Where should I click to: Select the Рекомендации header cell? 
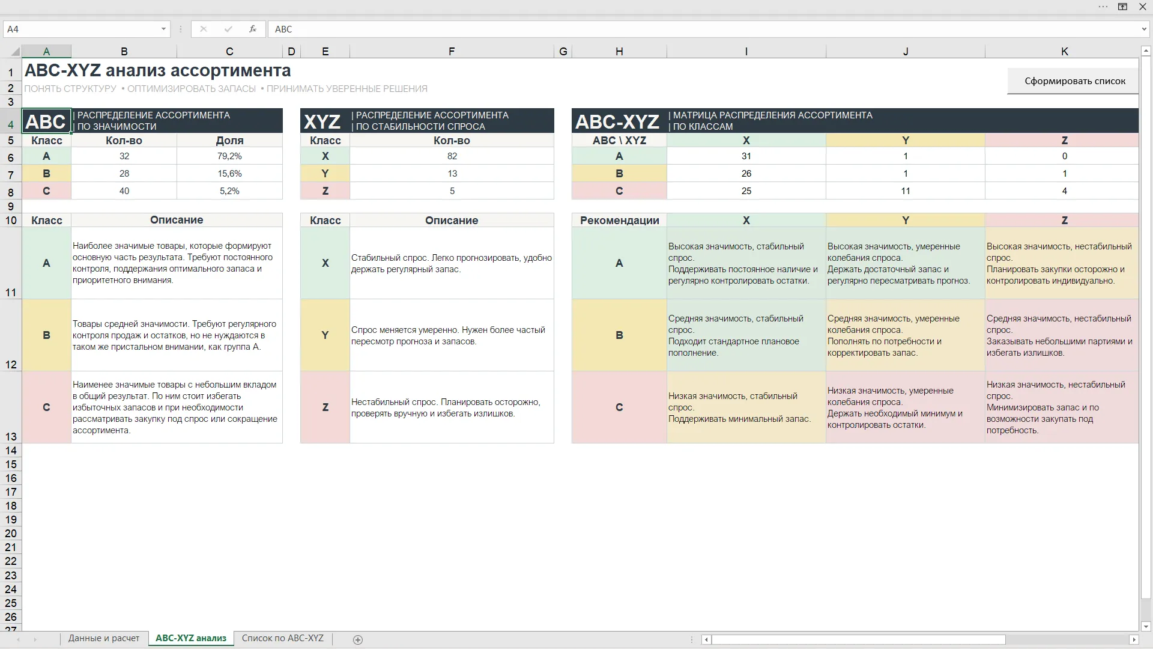619,221
